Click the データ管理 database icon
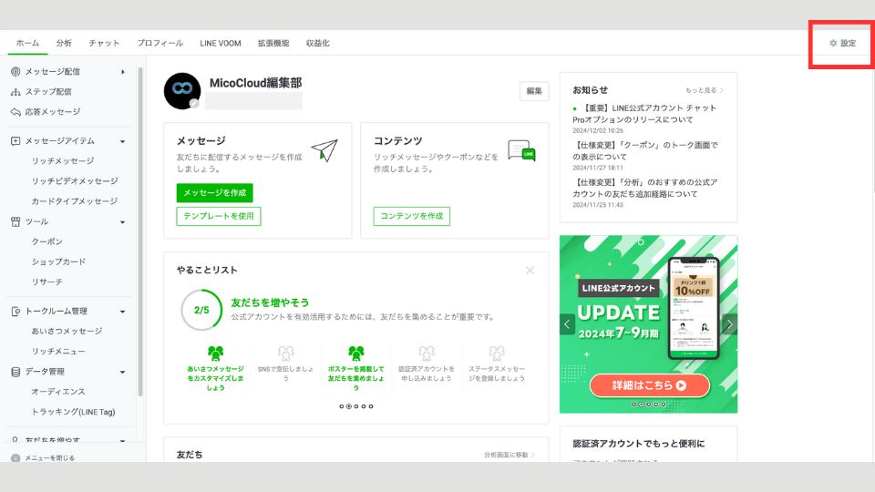 (x=15, y=372)
